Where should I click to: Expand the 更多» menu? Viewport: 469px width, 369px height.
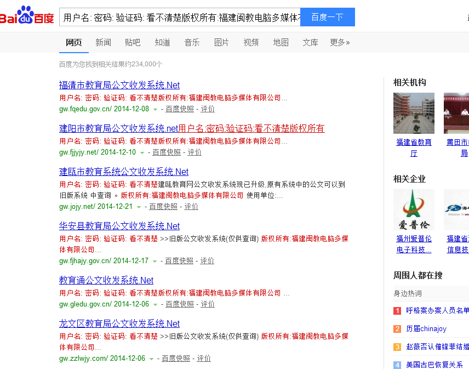point(340,43)
